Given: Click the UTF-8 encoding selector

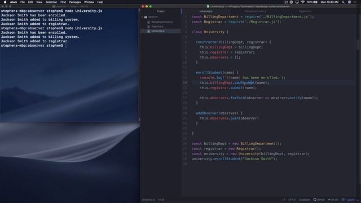Looking at the screenshot, I should [292, 200].
